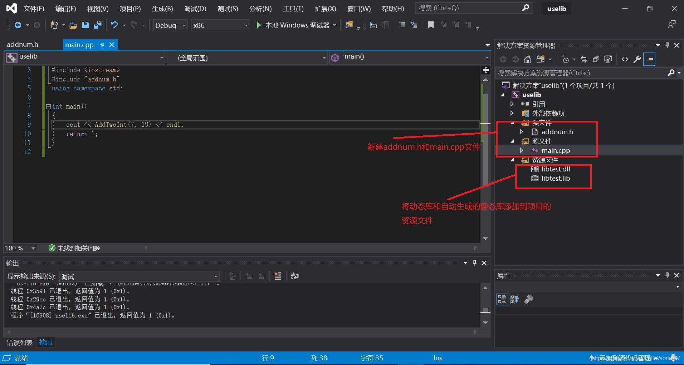Click the 输出 tab at the bottom
The image size is (684, 365).
45,342
